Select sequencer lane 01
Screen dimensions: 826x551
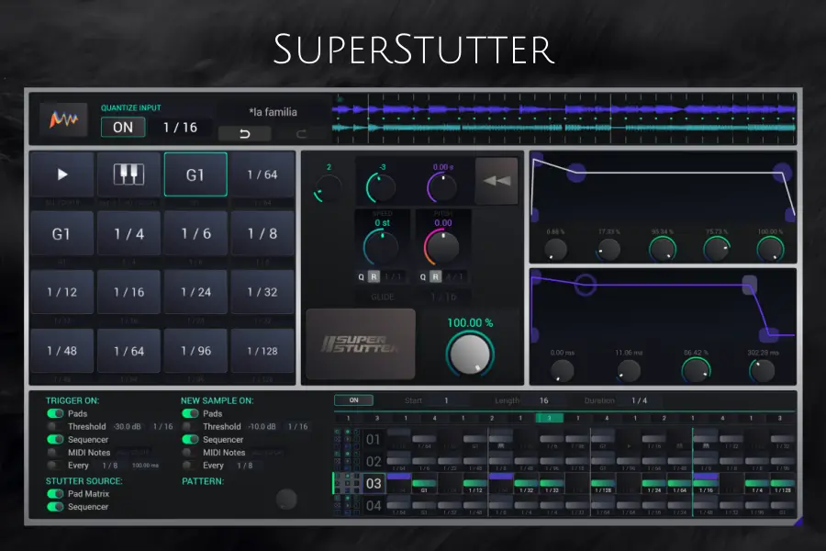point(374,439)
